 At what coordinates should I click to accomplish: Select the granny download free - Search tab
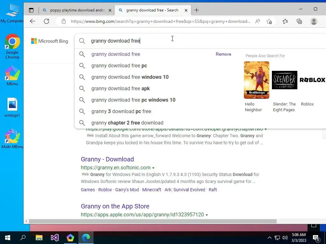coord(152,10)
